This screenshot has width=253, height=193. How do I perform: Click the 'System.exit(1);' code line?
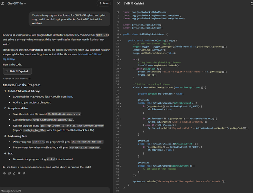click(x=147, y=75)
